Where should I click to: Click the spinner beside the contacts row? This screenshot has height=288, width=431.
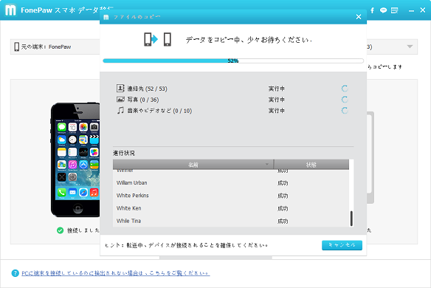[345, 89]
